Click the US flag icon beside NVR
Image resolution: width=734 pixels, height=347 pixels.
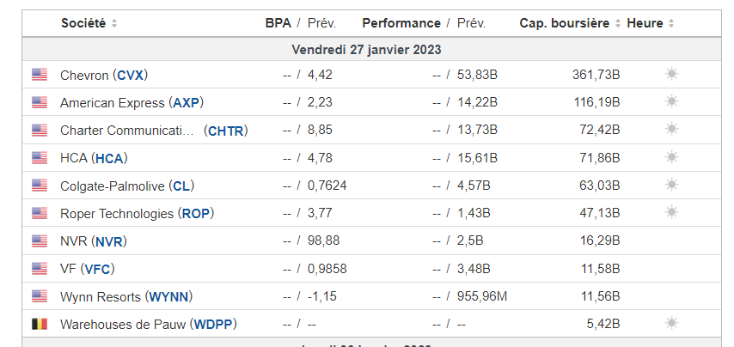click(40, 240)
